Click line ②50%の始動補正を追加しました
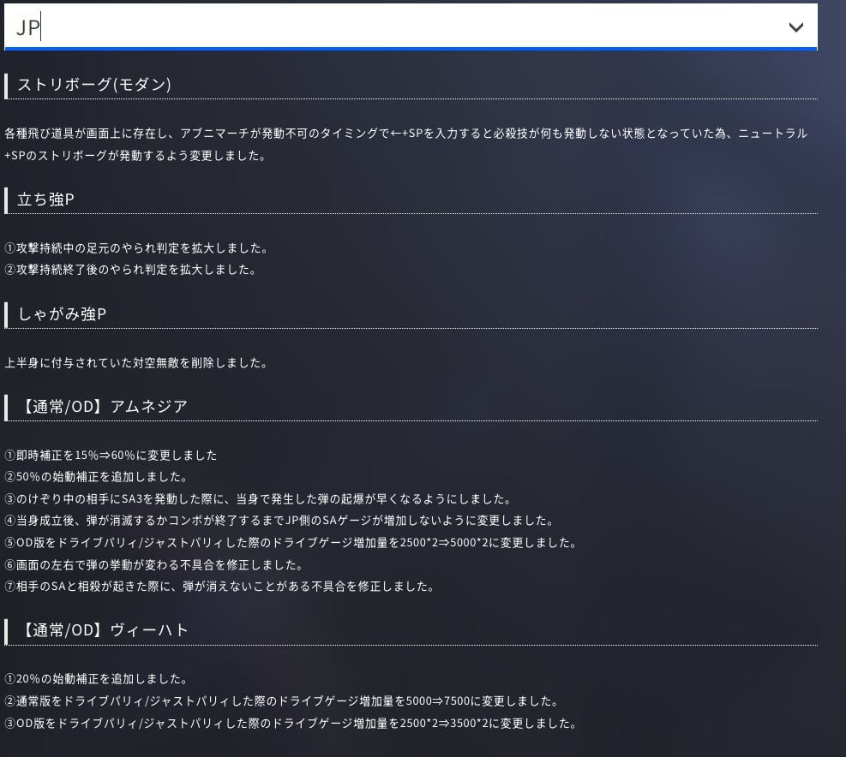 click(x=96, y=477)
